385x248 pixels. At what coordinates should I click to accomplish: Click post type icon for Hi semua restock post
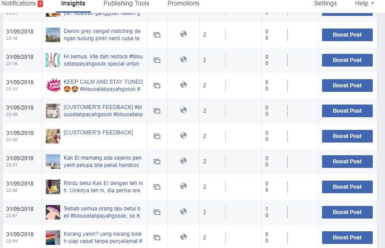tap(157, 60)
